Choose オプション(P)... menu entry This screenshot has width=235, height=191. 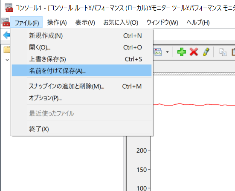82,98
